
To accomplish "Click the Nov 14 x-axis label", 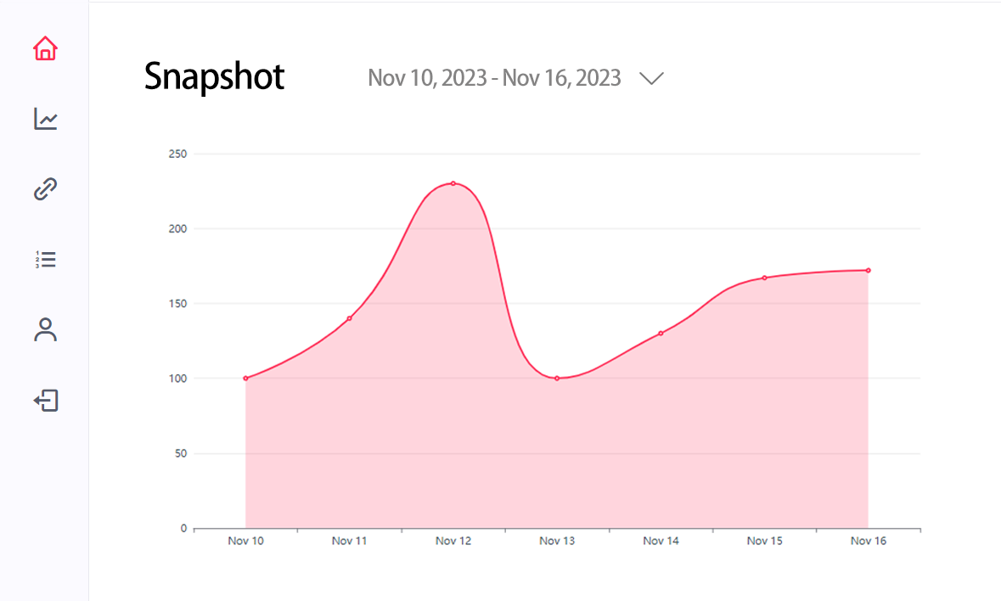I will point(661,541).
